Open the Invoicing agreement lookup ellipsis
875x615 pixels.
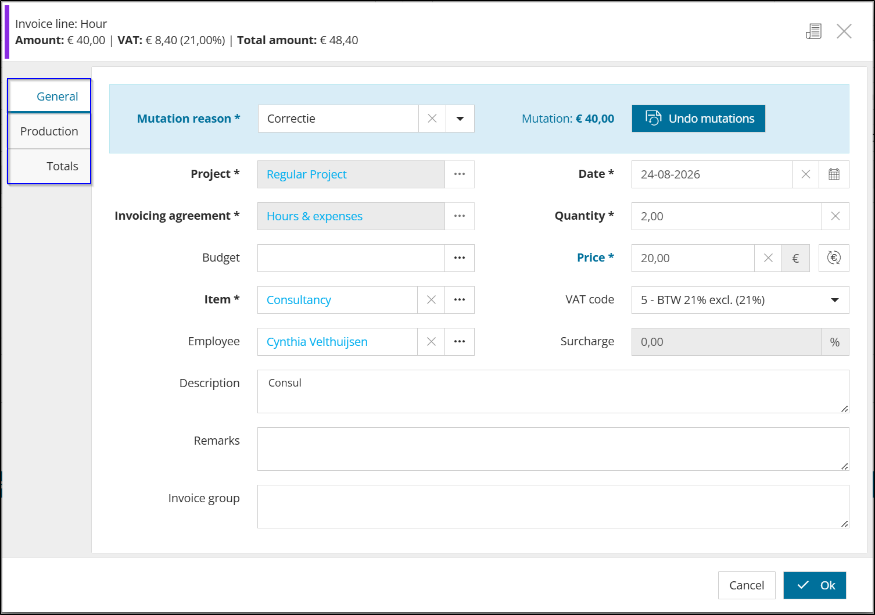point(460,216)
